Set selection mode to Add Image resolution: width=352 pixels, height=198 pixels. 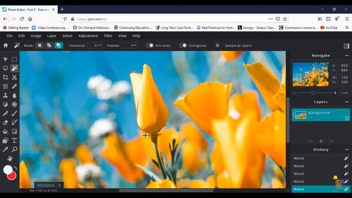[x=49, y=46]
